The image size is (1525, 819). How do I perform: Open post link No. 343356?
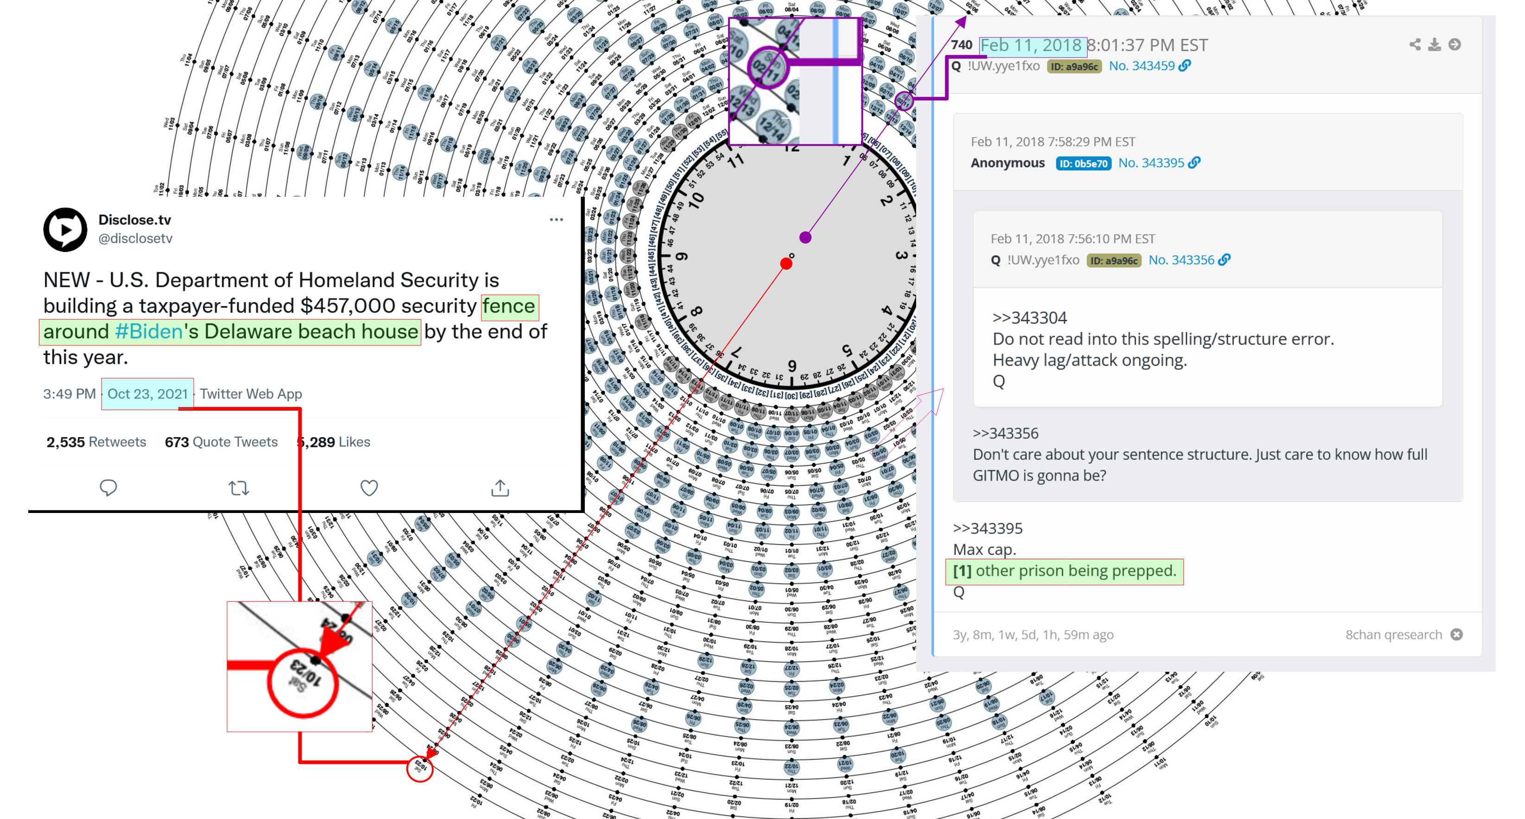pos(1181,260)
